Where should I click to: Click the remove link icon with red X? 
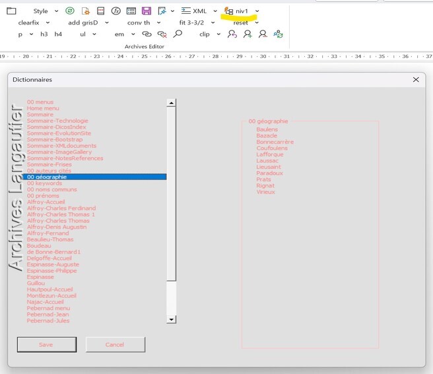pyautogui.click(x=162, y=34)
